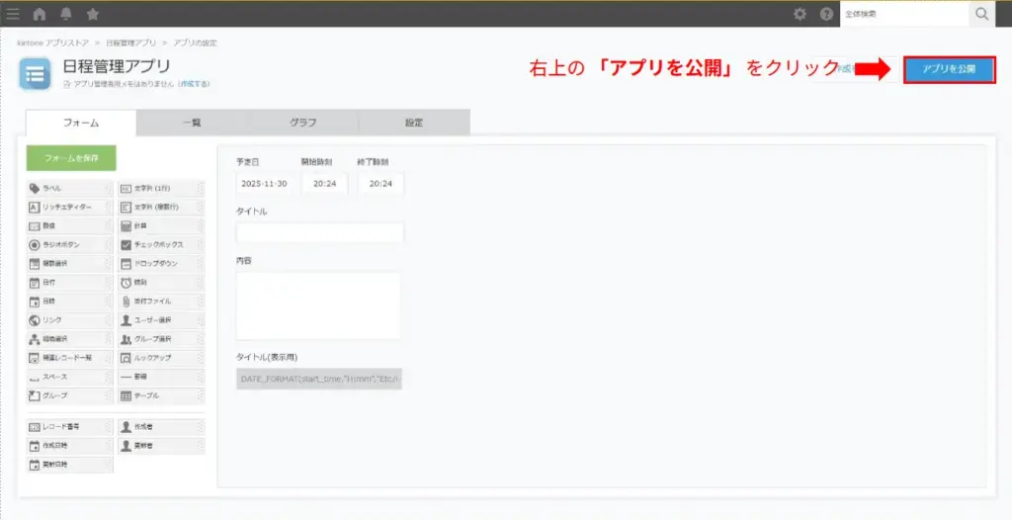Select the スペース field
This screenshot has width=1012, height=520.
pyautogui.click(x=70, y=377)
